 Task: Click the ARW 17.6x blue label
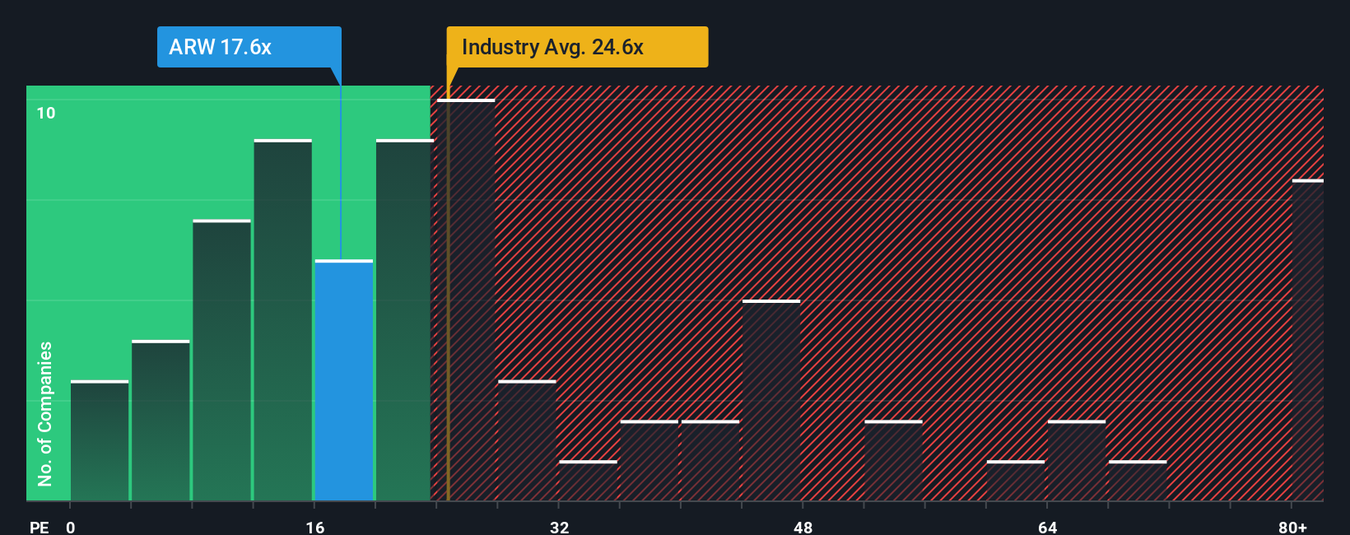(249, 47)
